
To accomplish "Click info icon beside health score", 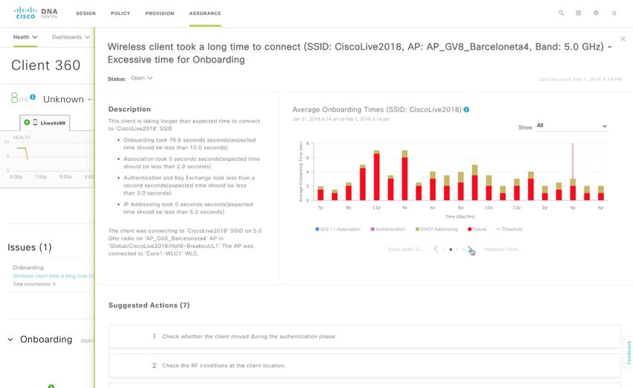I will (x=33, y=97).
